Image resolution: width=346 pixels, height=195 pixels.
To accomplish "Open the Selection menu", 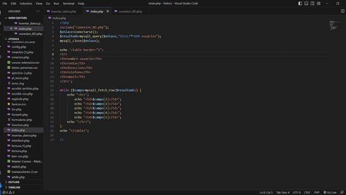I will click(x=26, y=4).
